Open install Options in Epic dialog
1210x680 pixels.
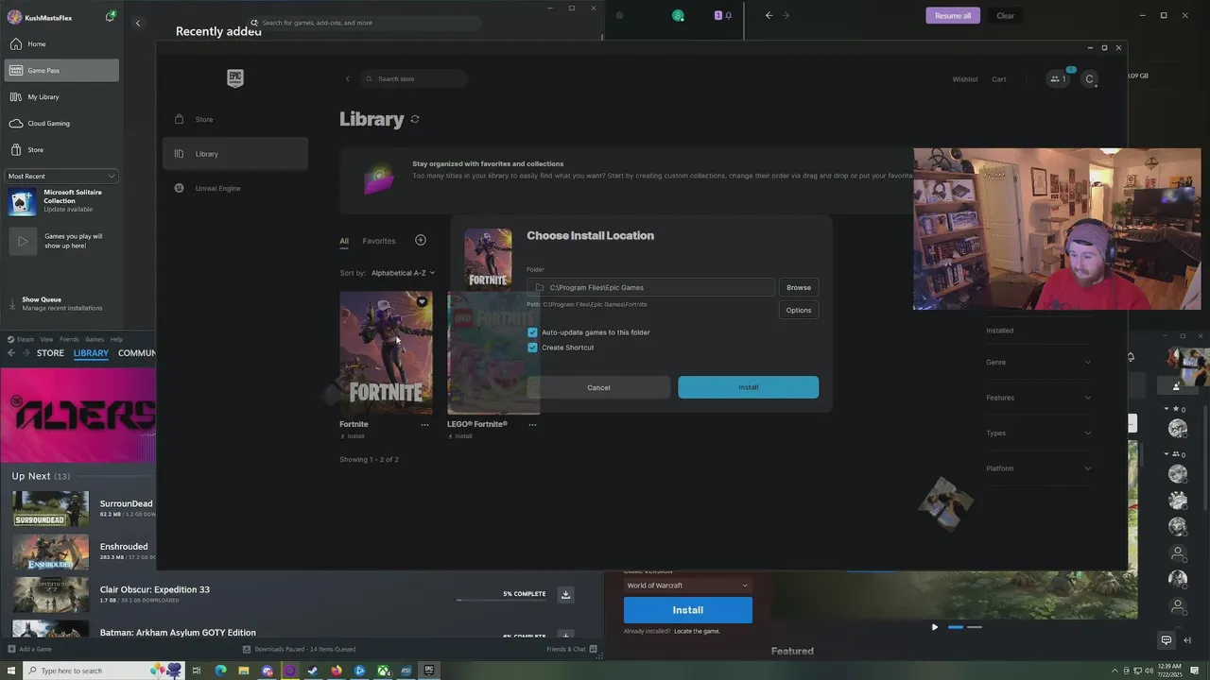pyautogui.click(x=799, y=310)
